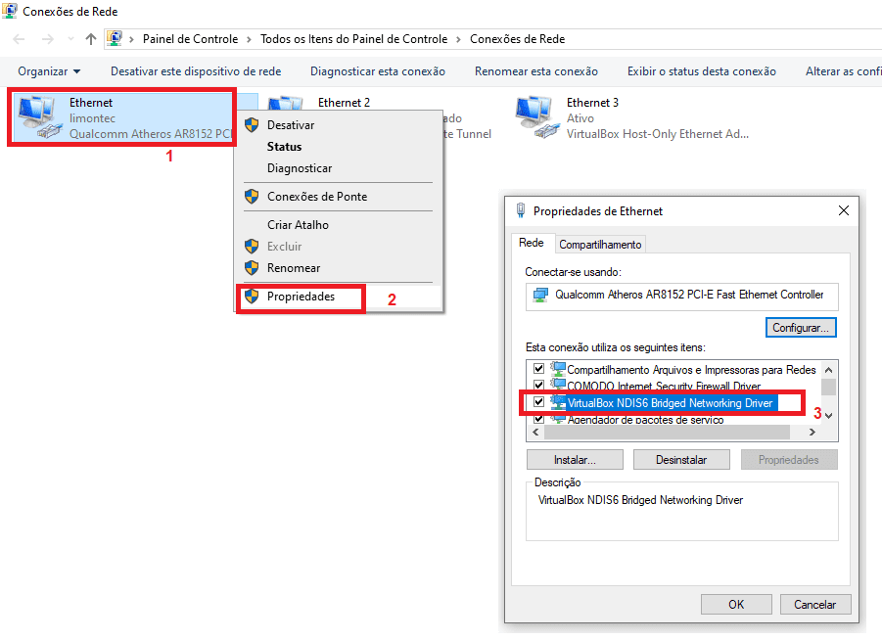This screenshot has width=882, height=641.
Task: Click icon of COMODO Firewall Driver item
Action: click(557, 385)
